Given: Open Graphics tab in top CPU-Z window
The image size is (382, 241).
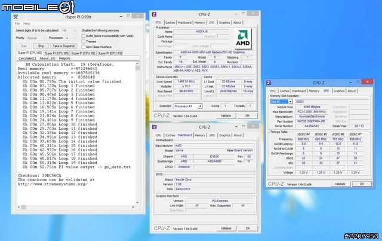Looking at the screenshot, I should [224, 23].
